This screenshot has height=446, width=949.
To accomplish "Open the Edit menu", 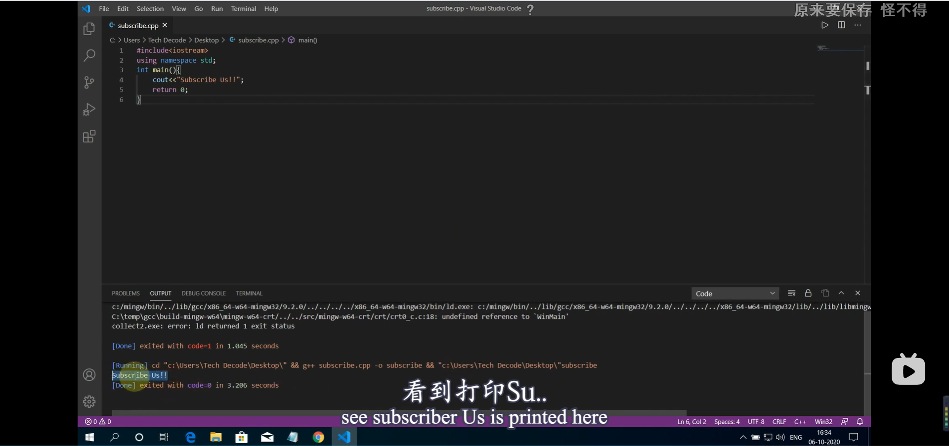I will (123, 8).
